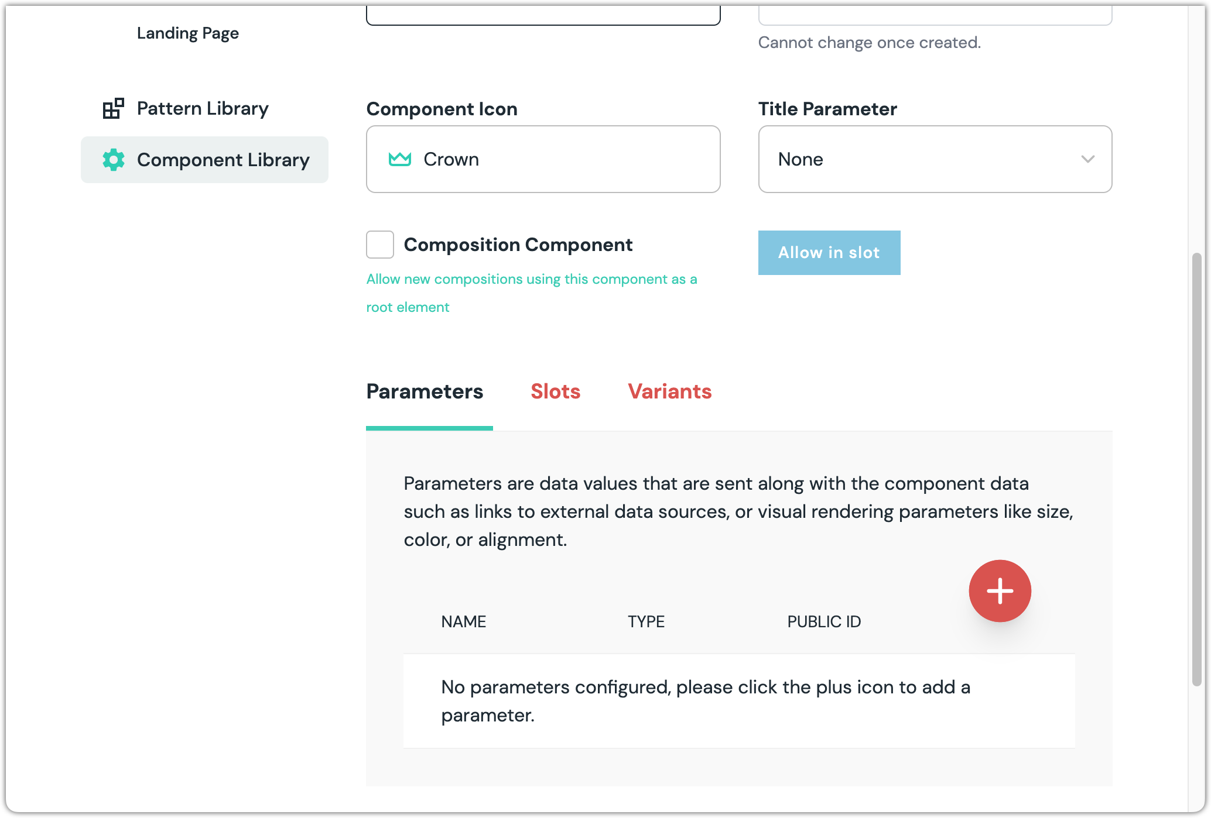The image size is (1211, 818).
Task: Add a new parameter with the red plus button
Action: [x=1000, y=591]
